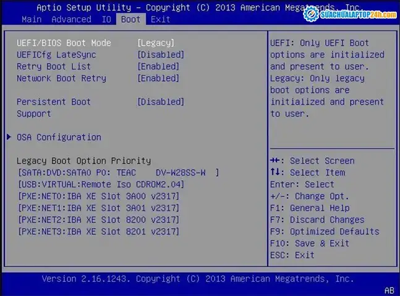The image size is (400, 296).
Task: Change Persistent Boot Support [Disabled] value
Action: [x=161, y=102]
